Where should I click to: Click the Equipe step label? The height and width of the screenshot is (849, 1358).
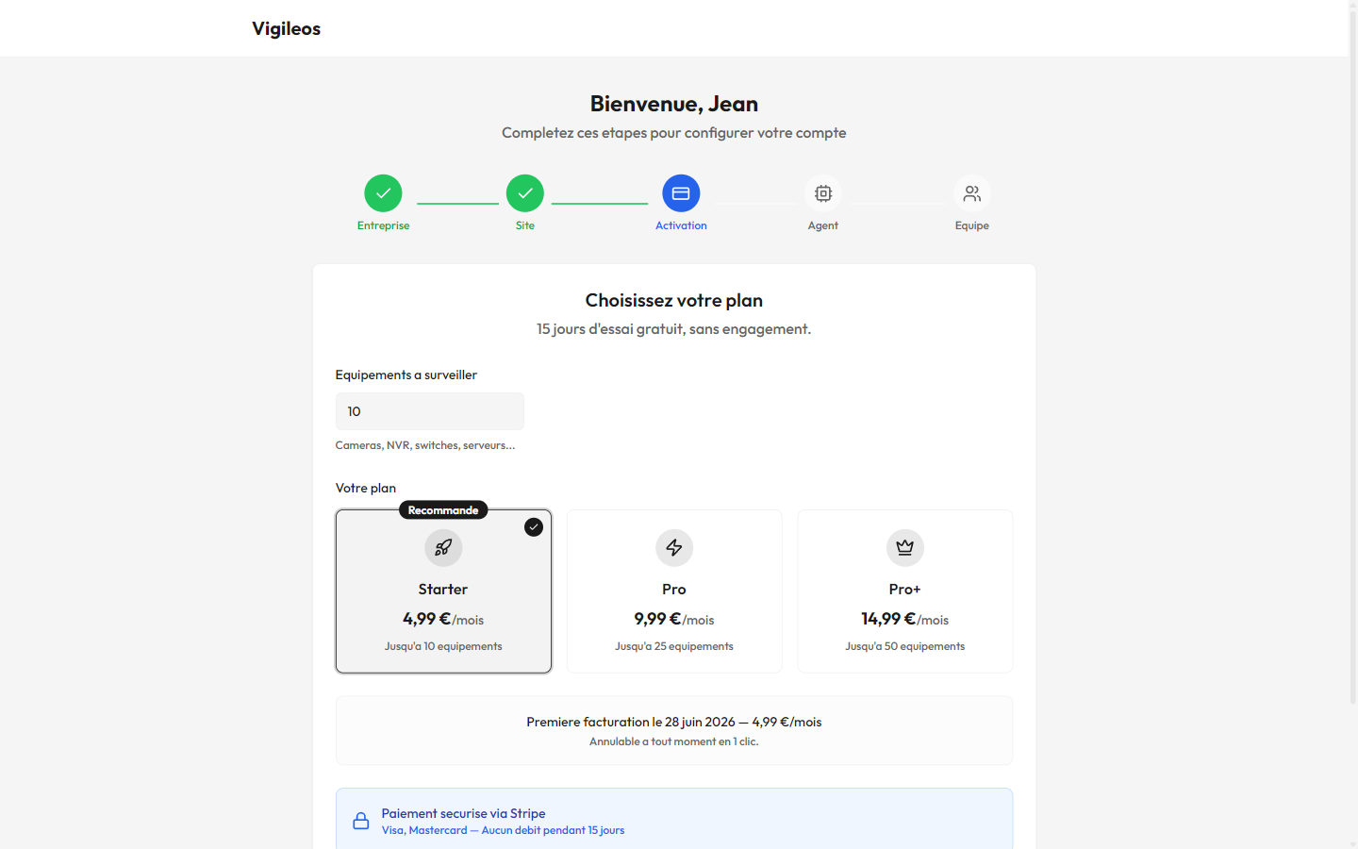(x=972, y=225)
